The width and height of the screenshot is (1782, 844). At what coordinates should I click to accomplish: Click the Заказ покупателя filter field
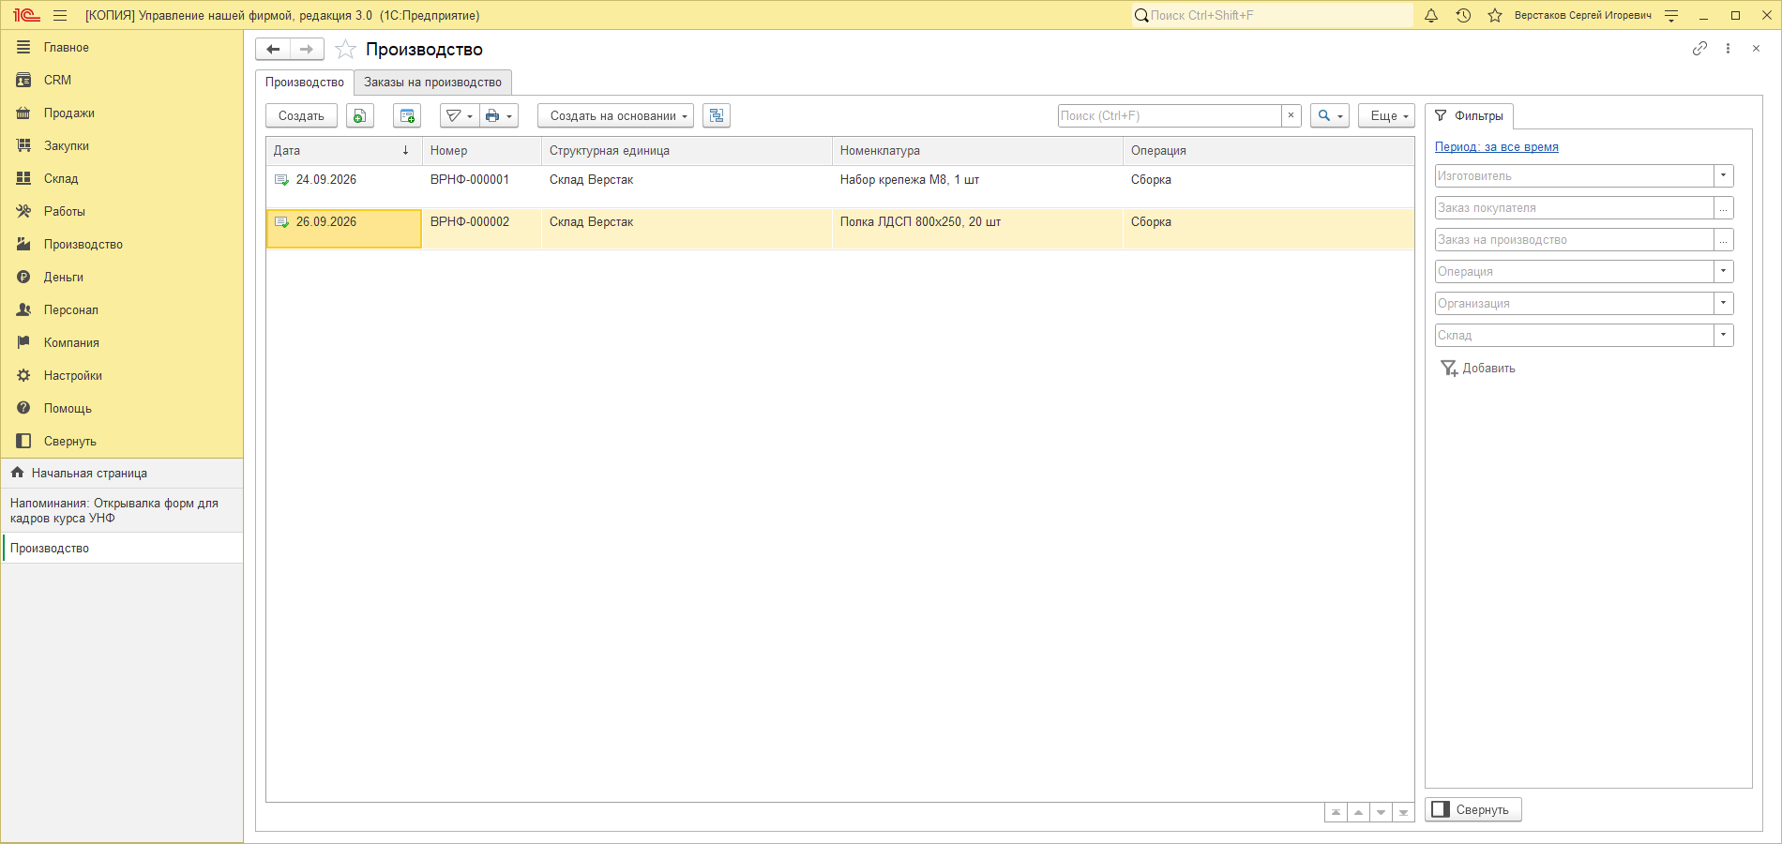tap(1575, 208)
